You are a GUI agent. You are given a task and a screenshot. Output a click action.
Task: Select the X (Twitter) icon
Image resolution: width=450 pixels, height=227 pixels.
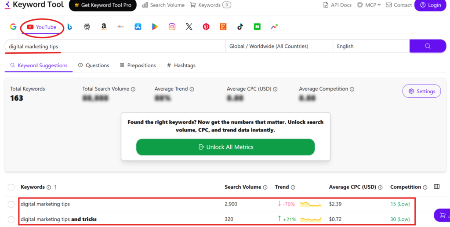189,27
